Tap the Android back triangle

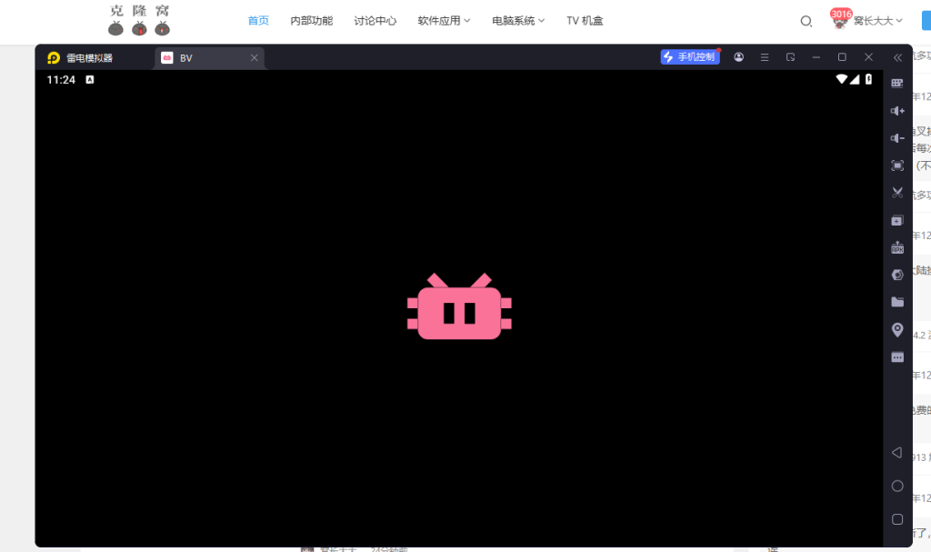coord(897,453)
